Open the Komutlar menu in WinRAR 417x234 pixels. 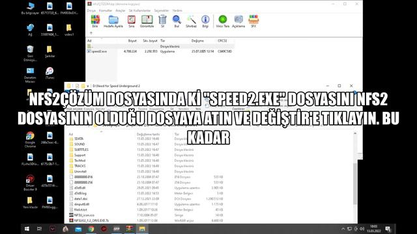tap(106, 10)
